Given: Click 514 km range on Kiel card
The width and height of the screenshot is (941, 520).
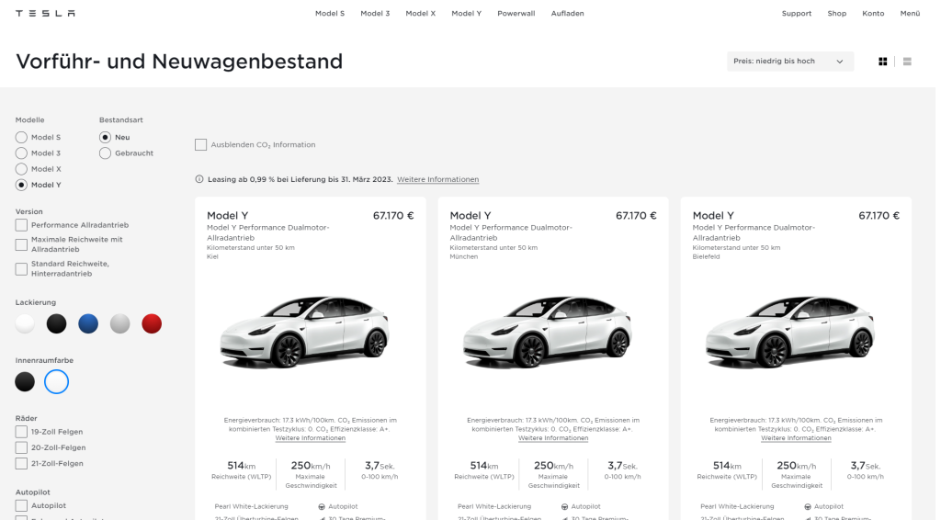Looking at the screenshot, I should (x=242, y=466).
